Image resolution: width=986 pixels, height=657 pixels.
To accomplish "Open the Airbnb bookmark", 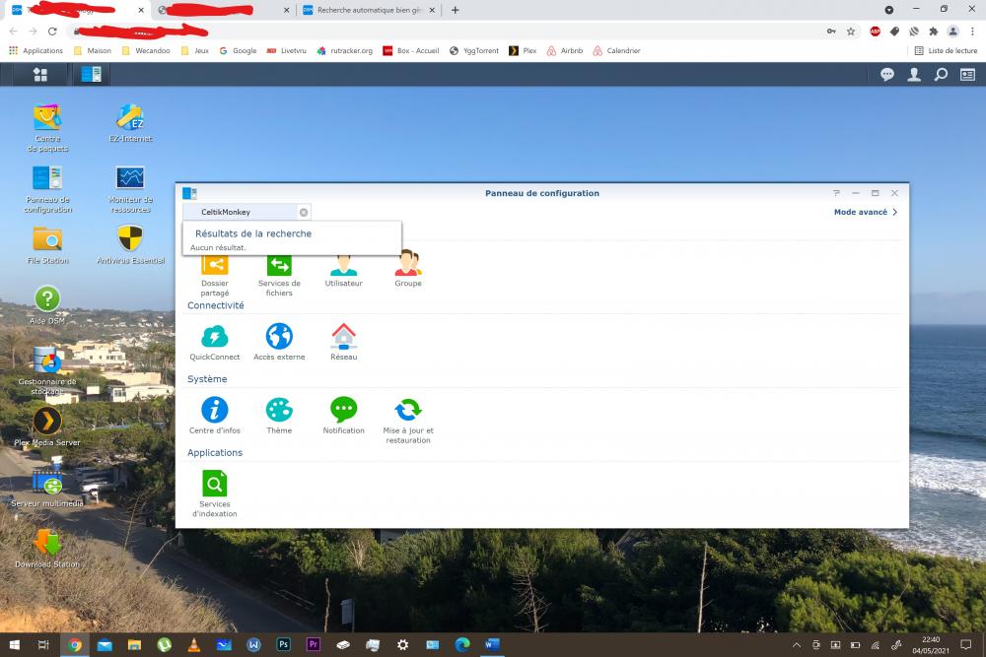I will click(565, 51).
